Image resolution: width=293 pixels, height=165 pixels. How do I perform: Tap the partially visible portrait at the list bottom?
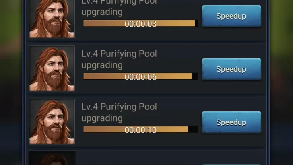52,159
